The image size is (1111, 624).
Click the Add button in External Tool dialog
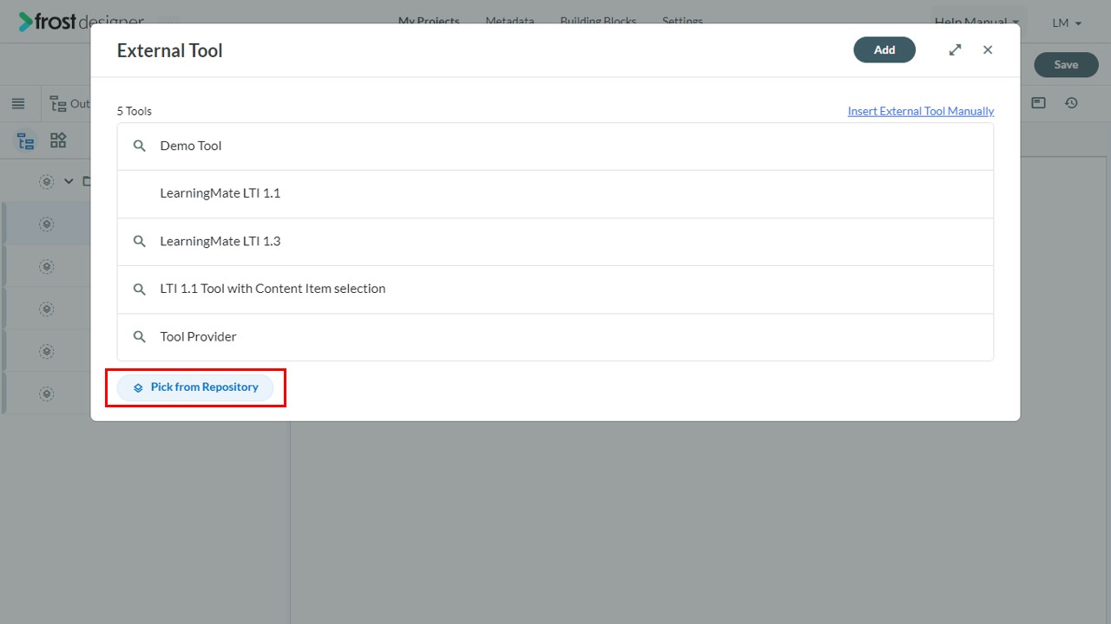click(x=884, y=50)
